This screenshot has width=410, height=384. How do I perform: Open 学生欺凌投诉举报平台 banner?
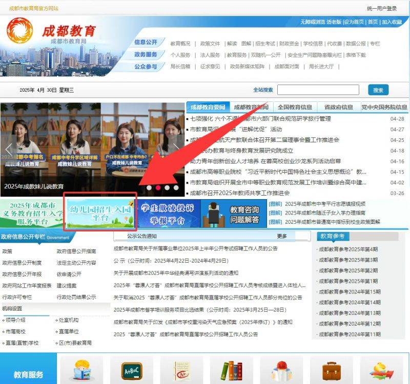coord(168,213)
